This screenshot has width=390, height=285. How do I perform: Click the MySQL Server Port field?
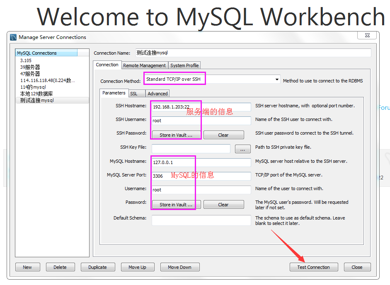(201, 176)
